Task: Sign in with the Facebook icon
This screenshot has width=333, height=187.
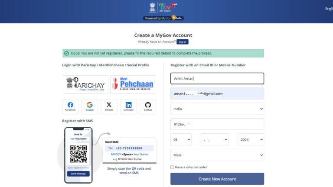Action: (70, 106)
